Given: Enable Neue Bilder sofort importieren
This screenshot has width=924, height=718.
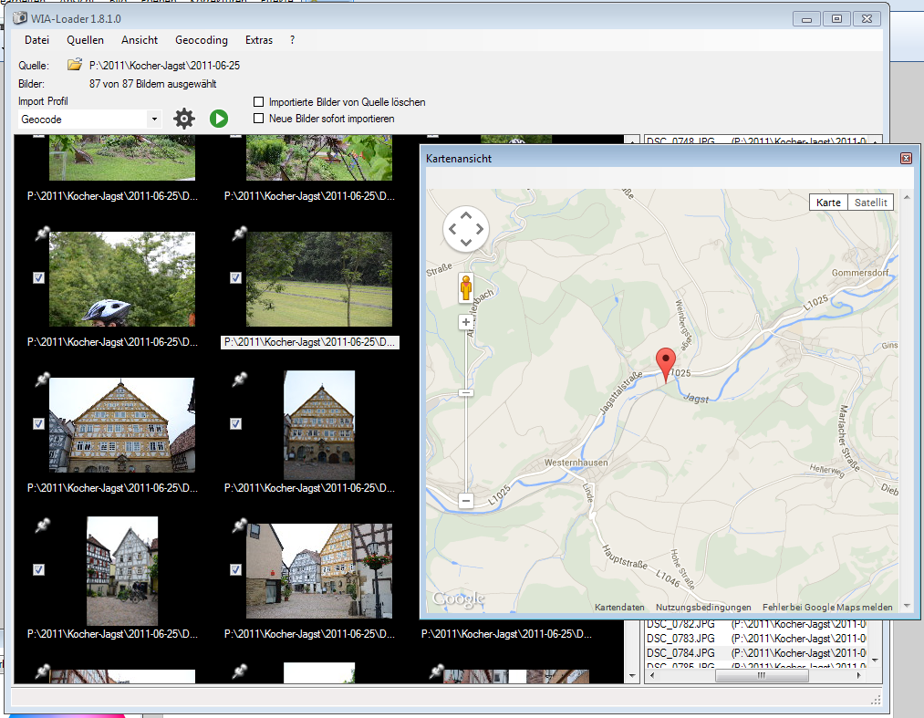Looking at the screenshot, I should (258, 119).
